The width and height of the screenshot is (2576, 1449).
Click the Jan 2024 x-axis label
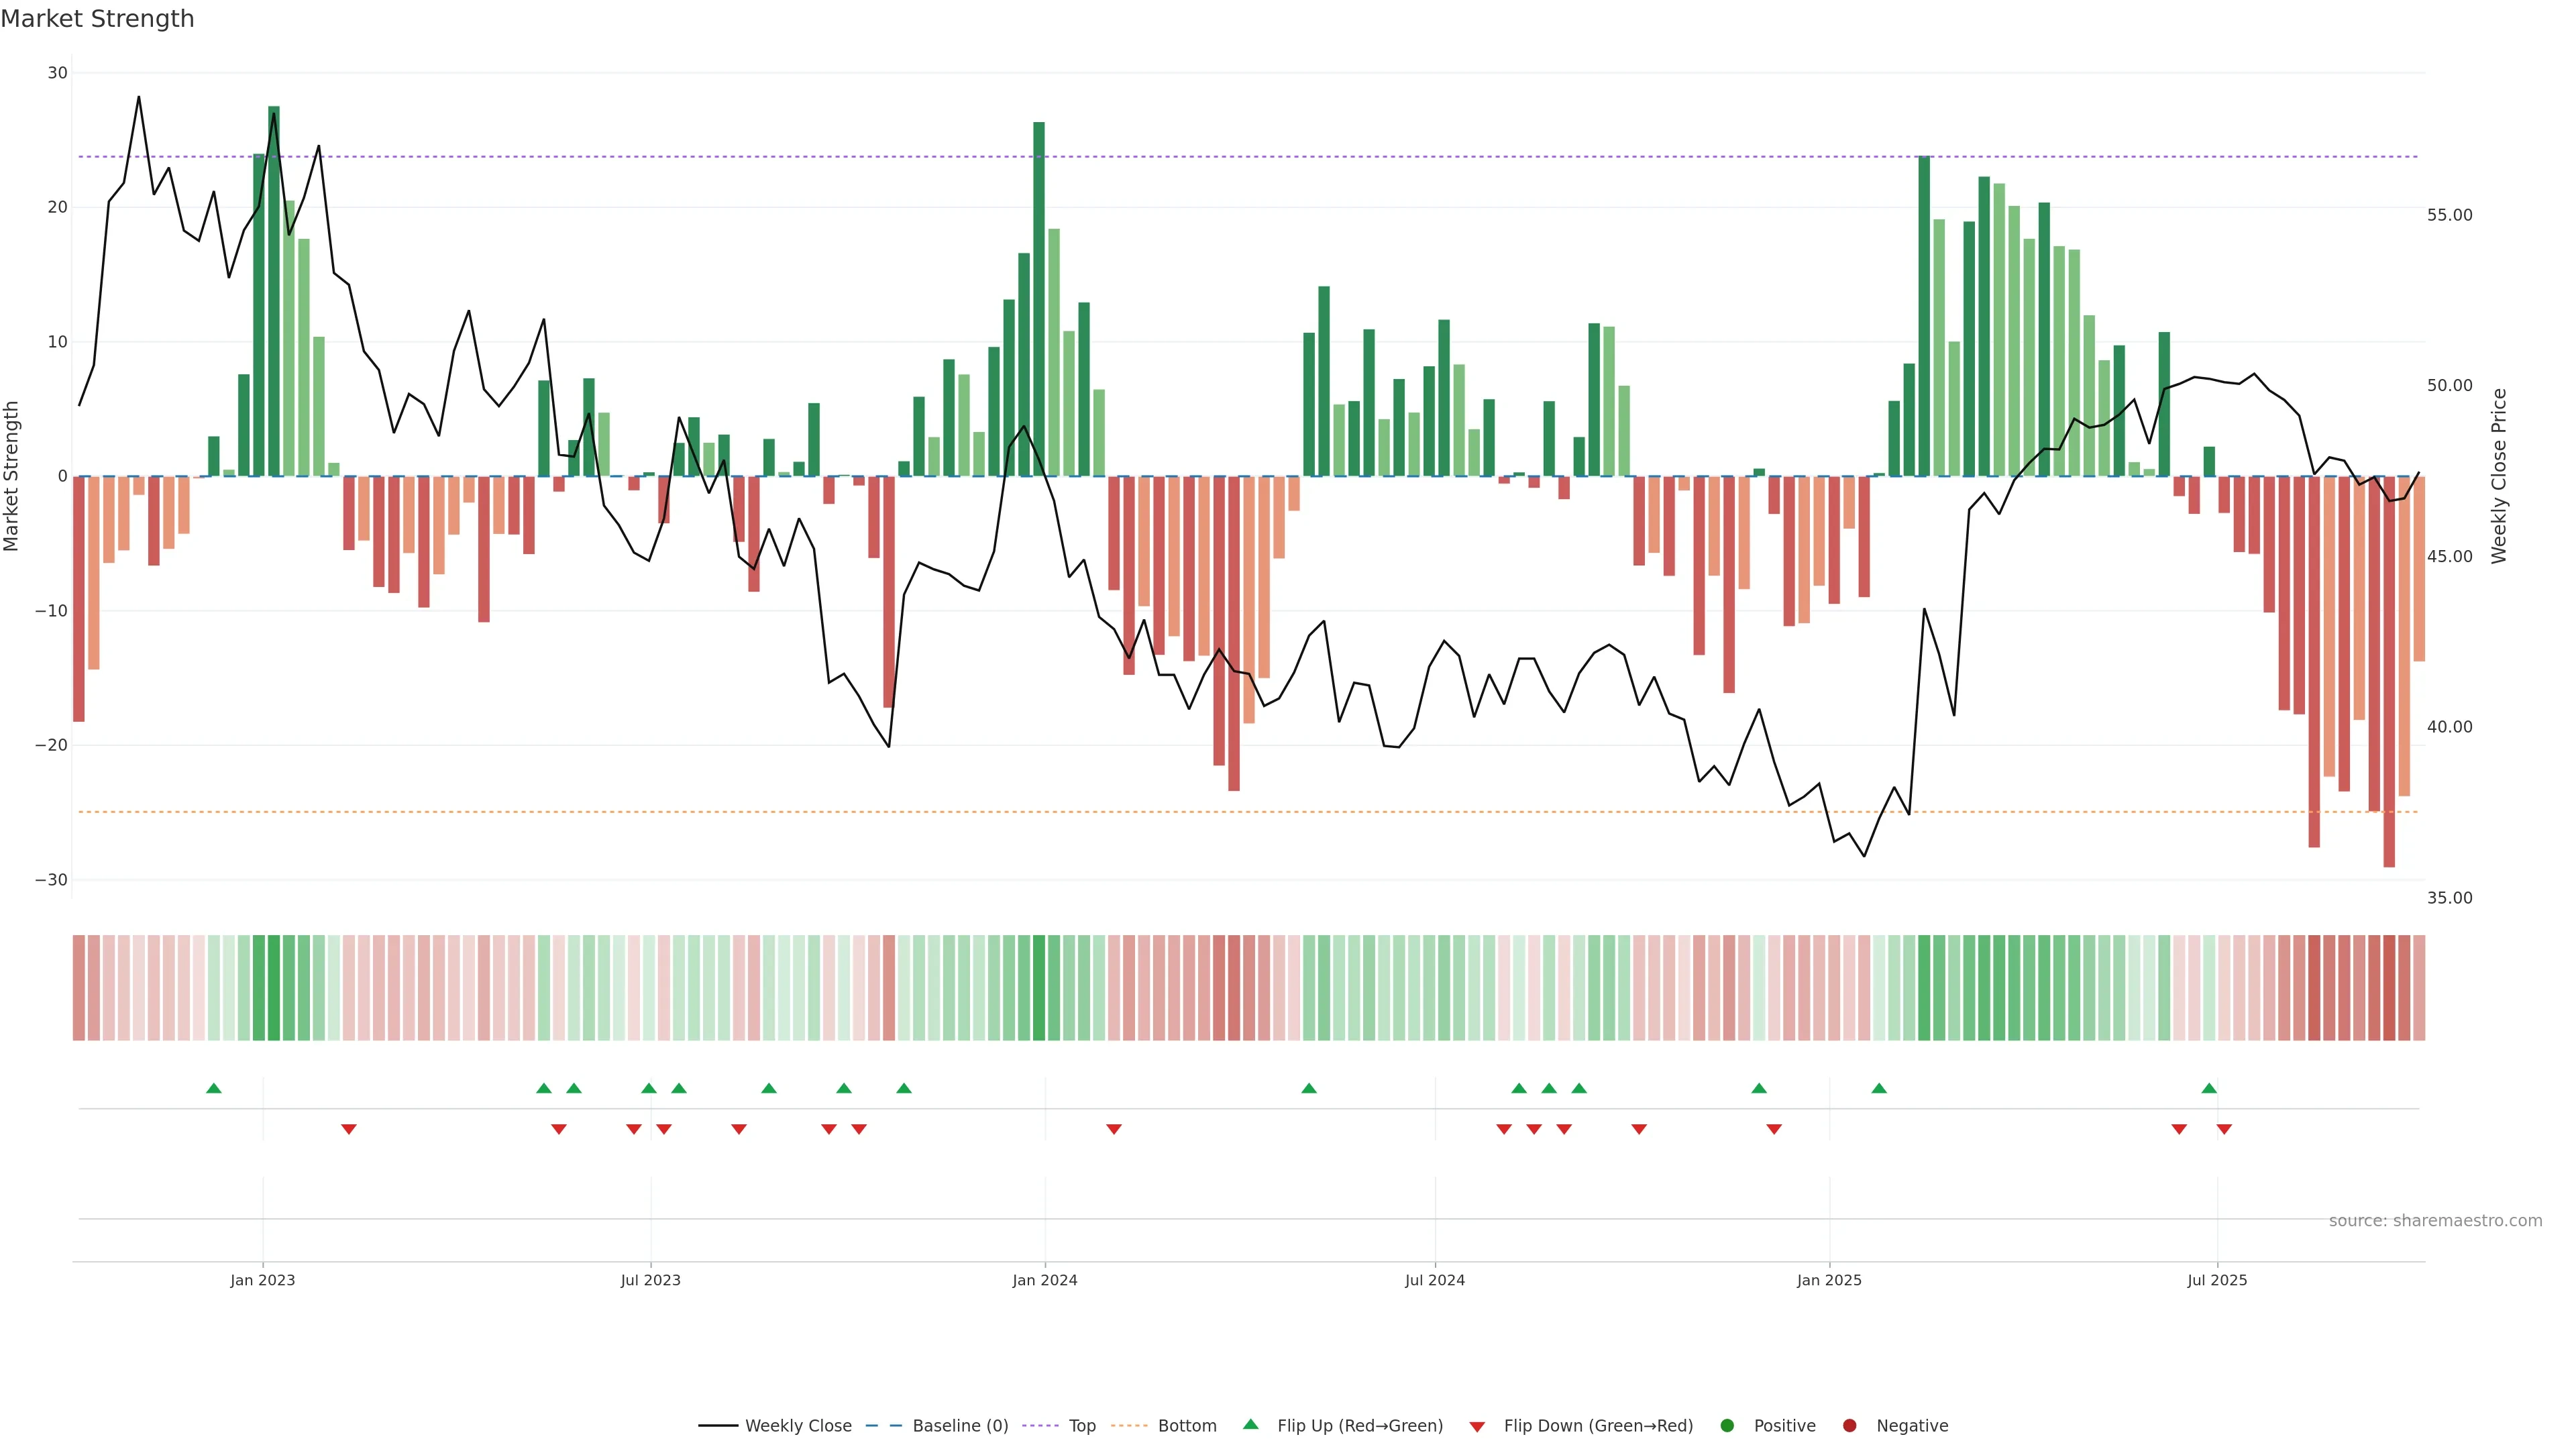[x=1045, y=1280]
